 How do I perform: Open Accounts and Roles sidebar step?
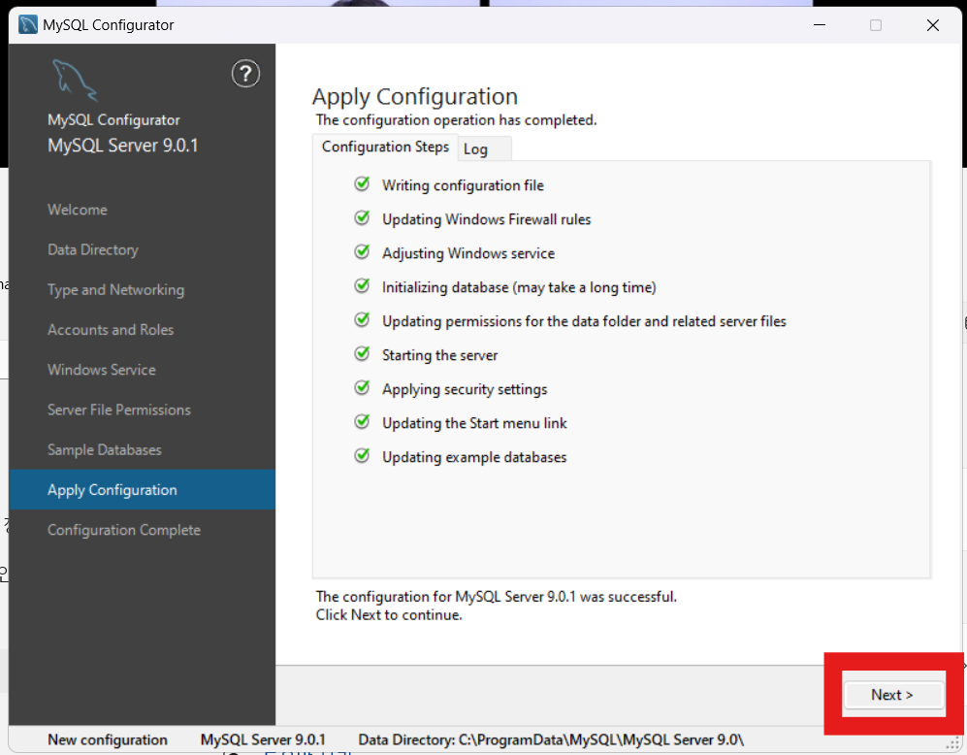[111, 330]
